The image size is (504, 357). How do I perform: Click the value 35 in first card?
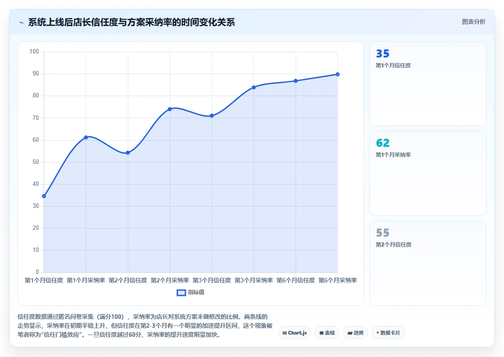tap(382, 53)
